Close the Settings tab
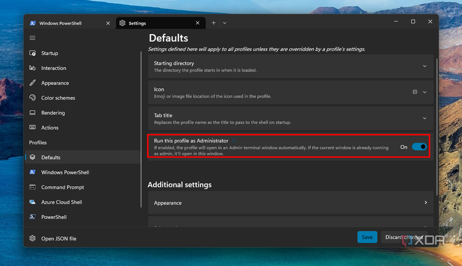 coord(197,23)
